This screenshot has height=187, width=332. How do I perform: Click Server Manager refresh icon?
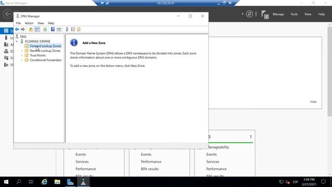tap(250, 14)
